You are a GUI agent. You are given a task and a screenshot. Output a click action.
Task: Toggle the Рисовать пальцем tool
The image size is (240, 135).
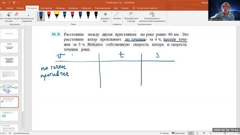(x=9, y=17)
